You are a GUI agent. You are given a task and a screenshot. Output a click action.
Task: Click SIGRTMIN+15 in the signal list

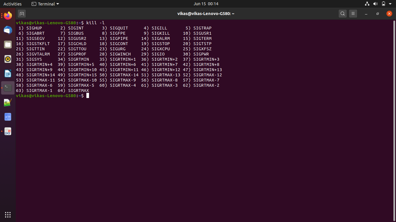(82, 75)
